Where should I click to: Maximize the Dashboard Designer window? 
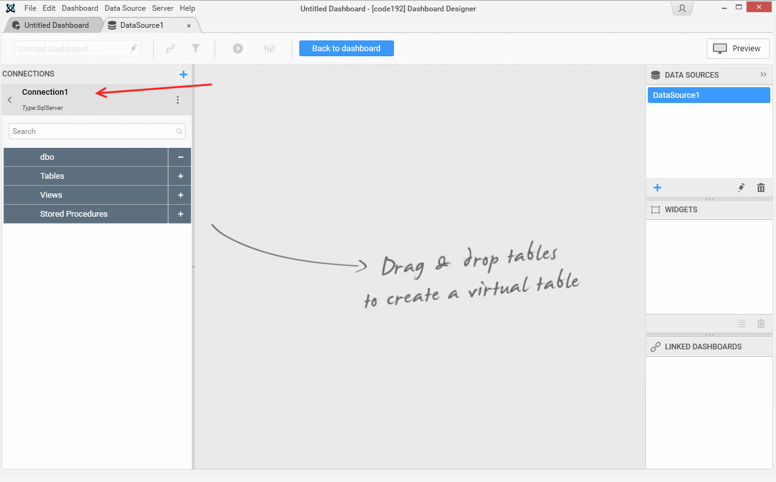tap(739, 8)
